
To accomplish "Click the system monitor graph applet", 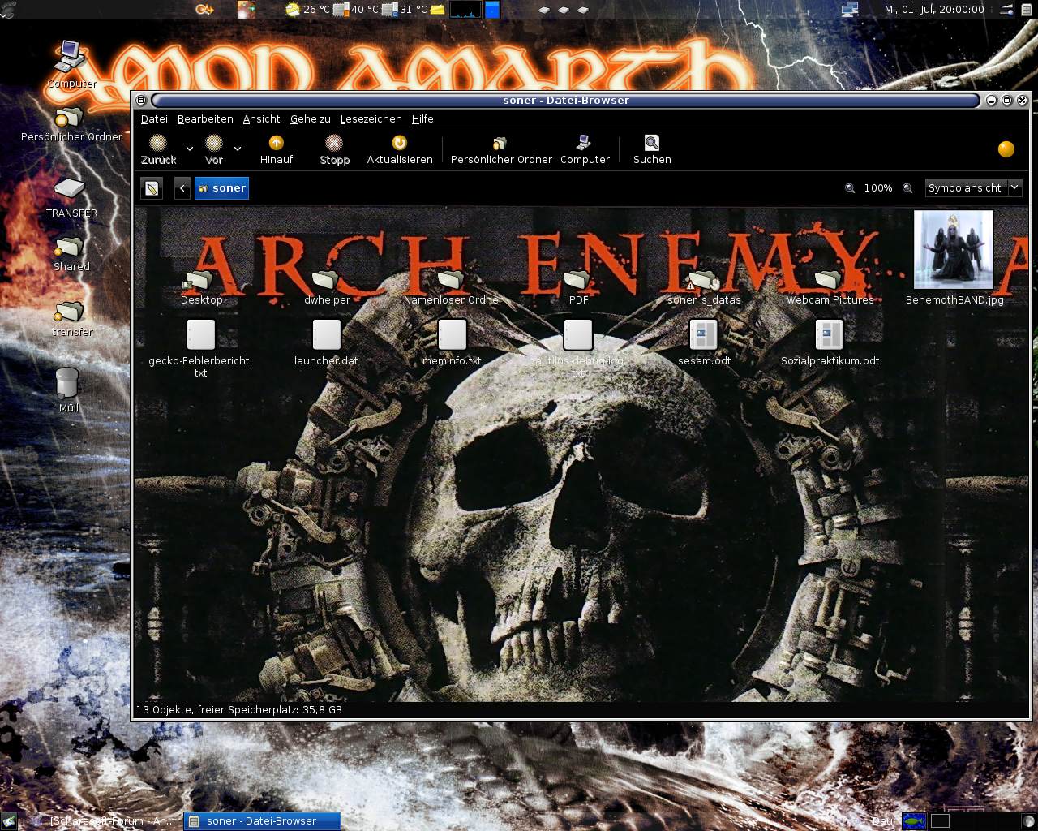I will pos(465,10).
